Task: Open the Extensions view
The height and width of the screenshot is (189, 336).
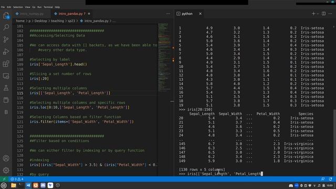Action: click(x=6, y=64)
